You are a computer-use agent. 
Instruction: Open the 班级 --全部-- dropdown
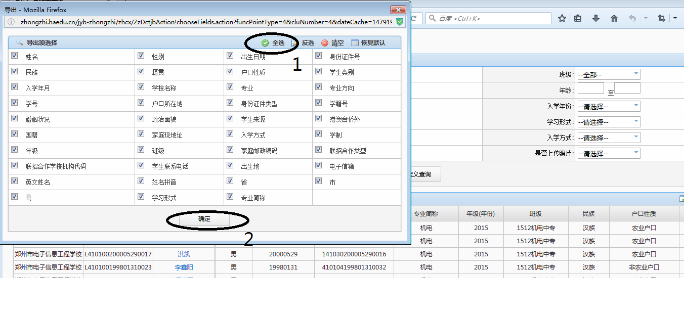(609, 73)
